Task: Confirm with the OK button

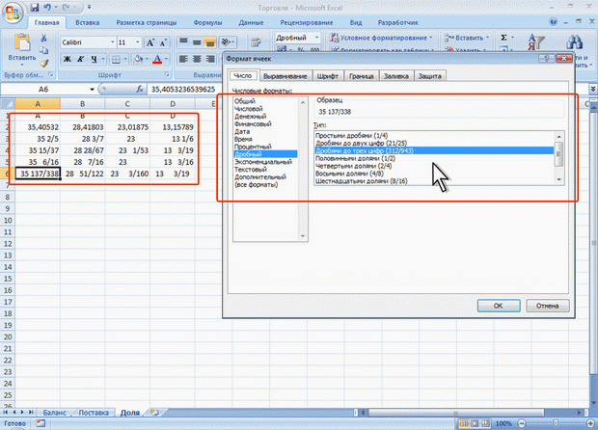Action: click(x=499, y=306)
